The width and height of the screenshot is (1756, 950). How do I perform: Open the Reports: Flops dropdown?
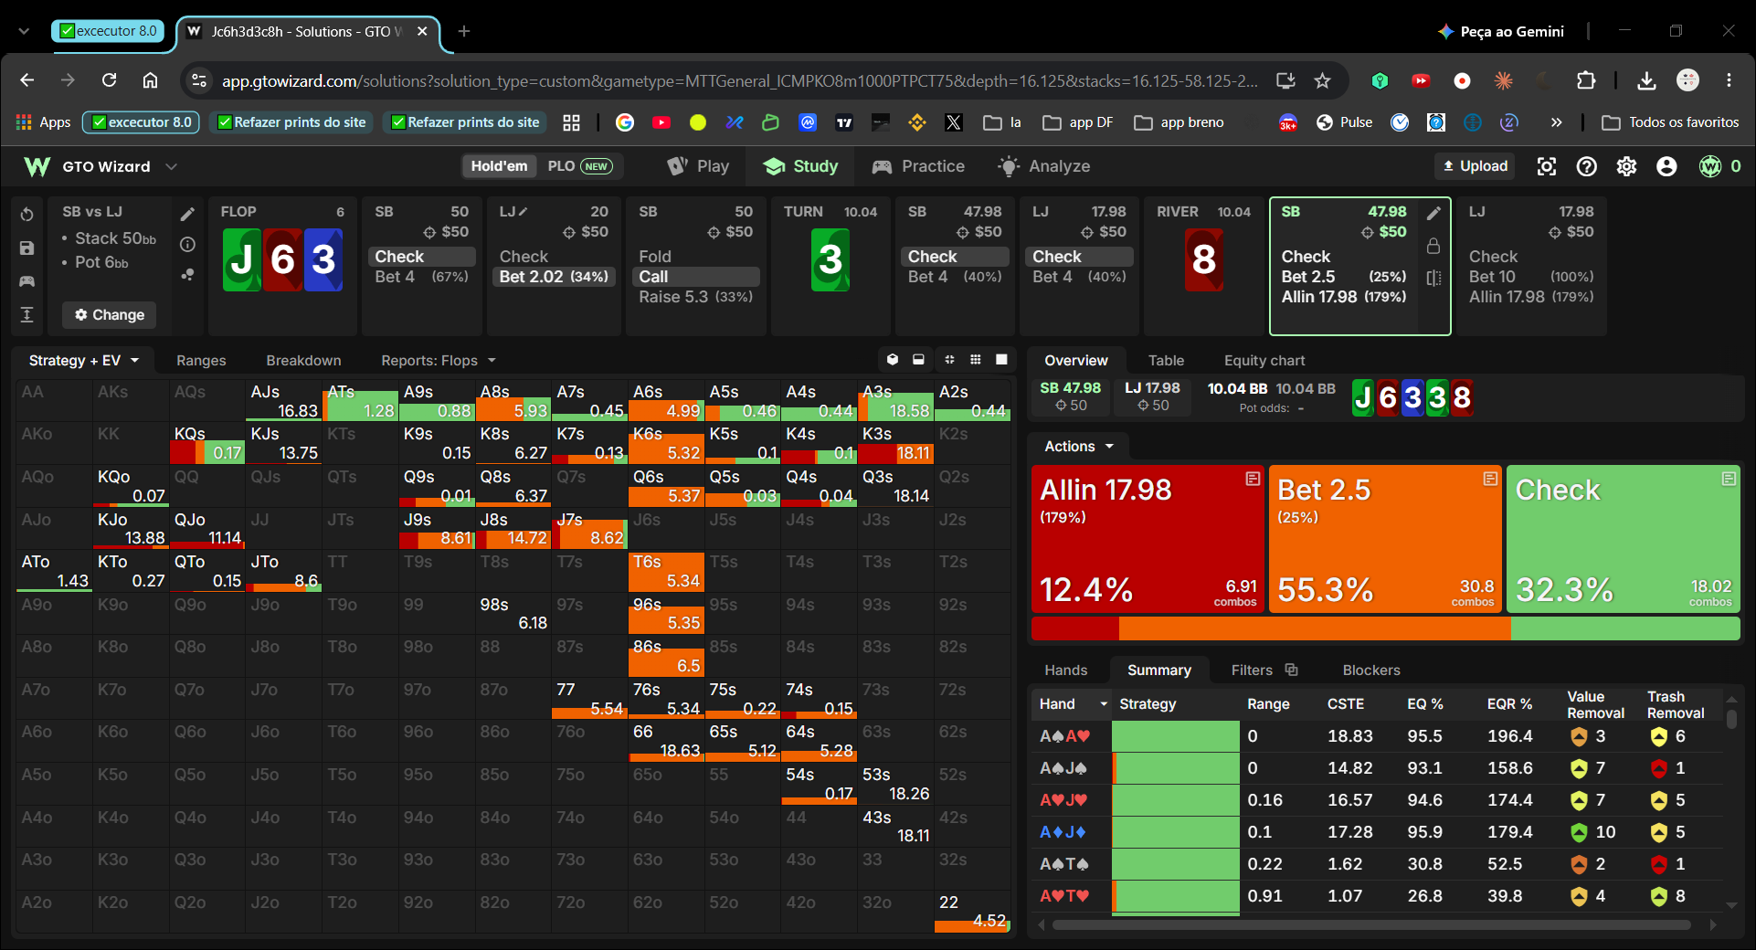439,361
